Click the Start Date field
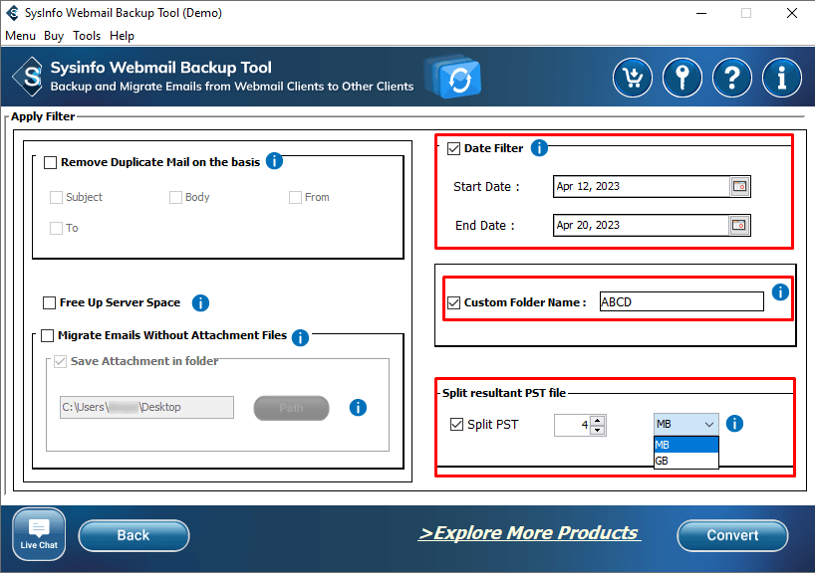The height and width of the screenshot is (573, 815). (x=643, y=186)
